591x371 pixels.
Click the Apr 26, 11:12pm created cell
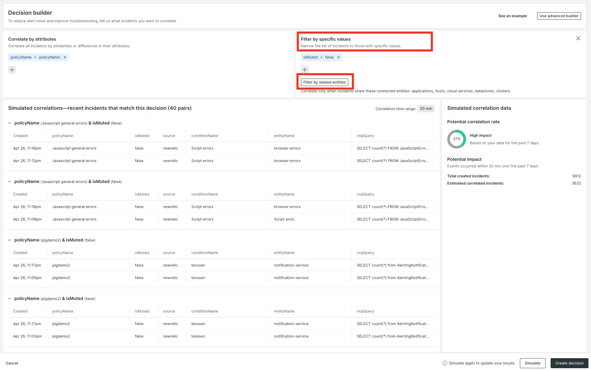point(27,161)
